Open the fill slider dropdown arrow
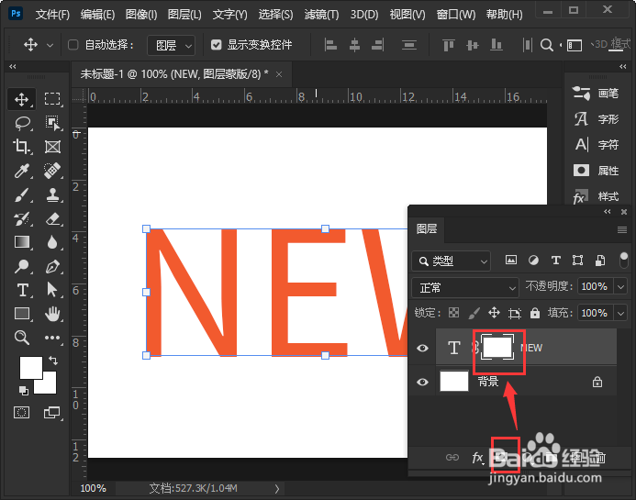Viewport: 636px width, 500px height. (x=620, y=313)
